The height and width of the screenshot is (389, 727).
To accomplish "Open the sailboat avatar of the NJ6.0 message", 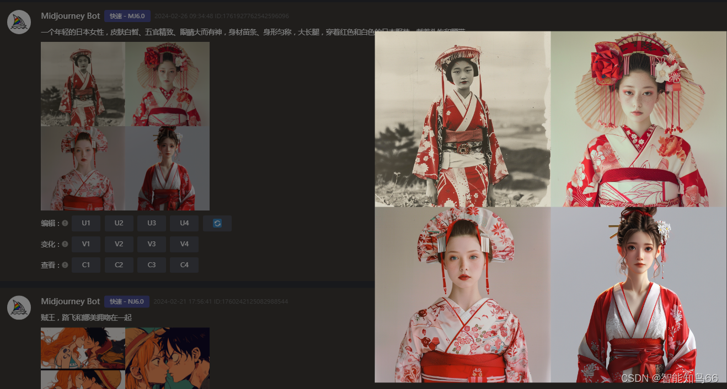I will pyautogui.click(x=19, y=307).
